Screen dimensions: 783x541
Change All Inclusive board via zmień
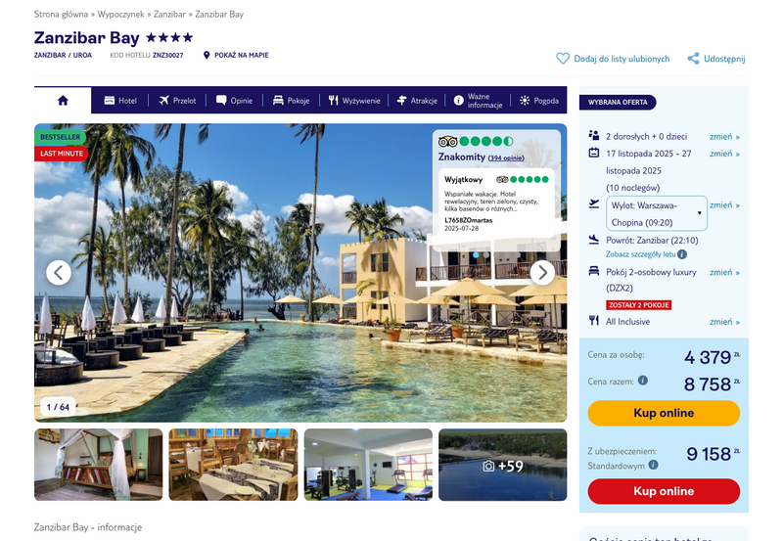pos(724,322)
